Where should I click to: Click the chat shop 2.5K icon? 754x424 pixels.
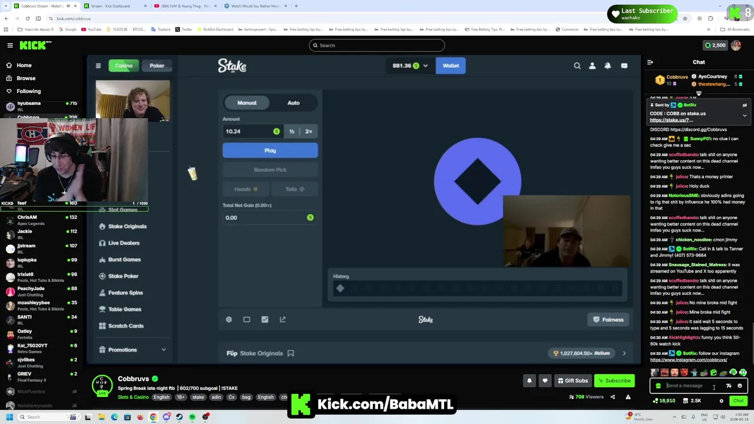tap(692, 401)
